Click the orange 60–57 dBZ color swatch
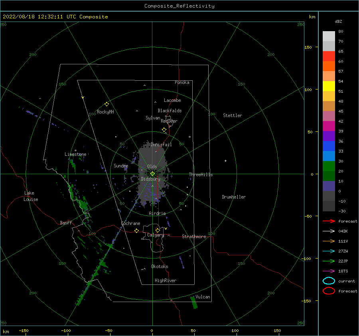Image resolution: width=359 pixels, height=336 pixels. [329, 66]
